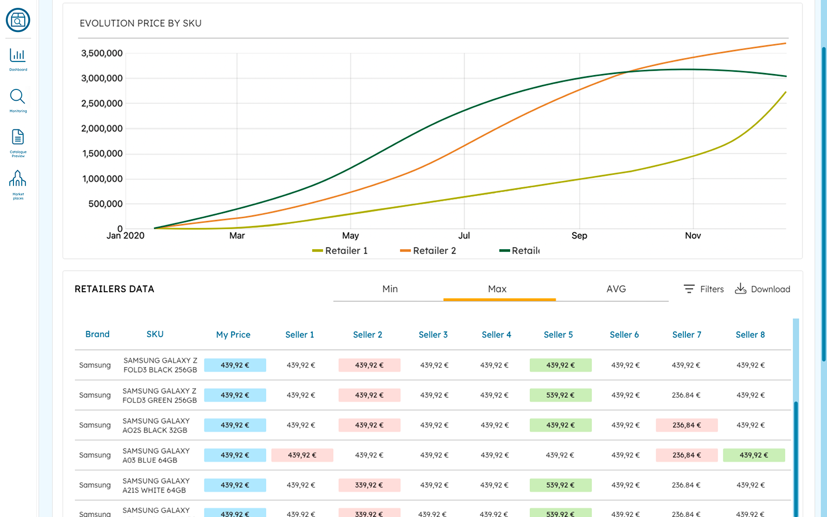This screenshot has height=517, width=827.
Task: Sort by Seller 1 column header
Action: (x=300, y=334)
